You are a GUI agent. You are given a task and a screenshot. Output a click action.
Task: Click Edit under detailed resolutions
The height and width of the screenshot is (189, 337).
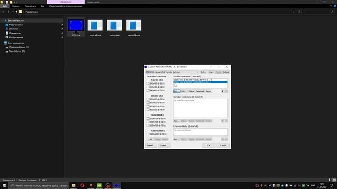pyautogui.click(x=183, y=91)
